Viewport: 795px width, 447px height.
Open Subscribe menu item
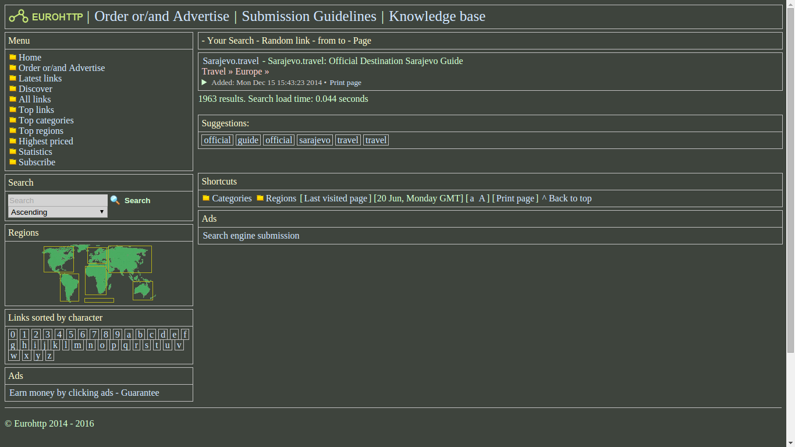[37, 162]
